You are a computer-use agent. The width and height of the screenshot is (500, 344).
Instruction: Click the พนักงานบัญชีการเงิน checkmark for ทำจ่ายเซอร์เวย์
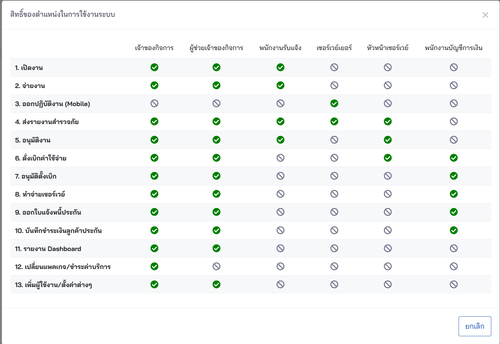(x=454, y=194)
